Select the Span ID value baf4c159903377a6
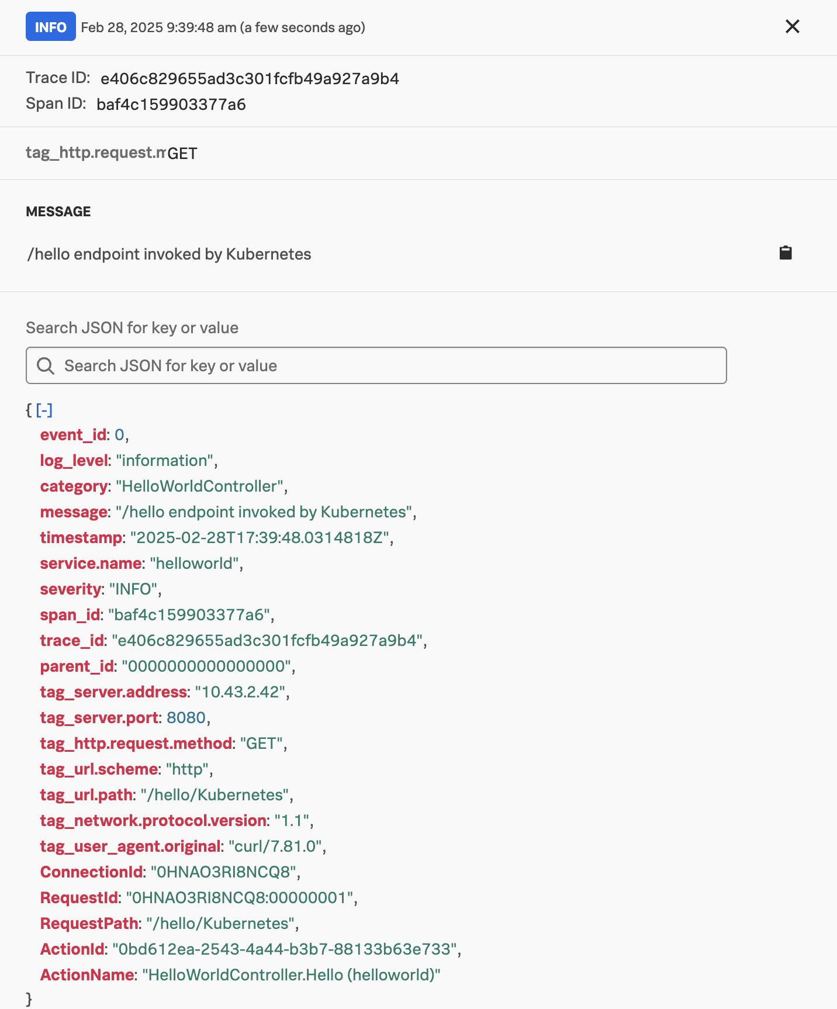 tap(170, 105)
